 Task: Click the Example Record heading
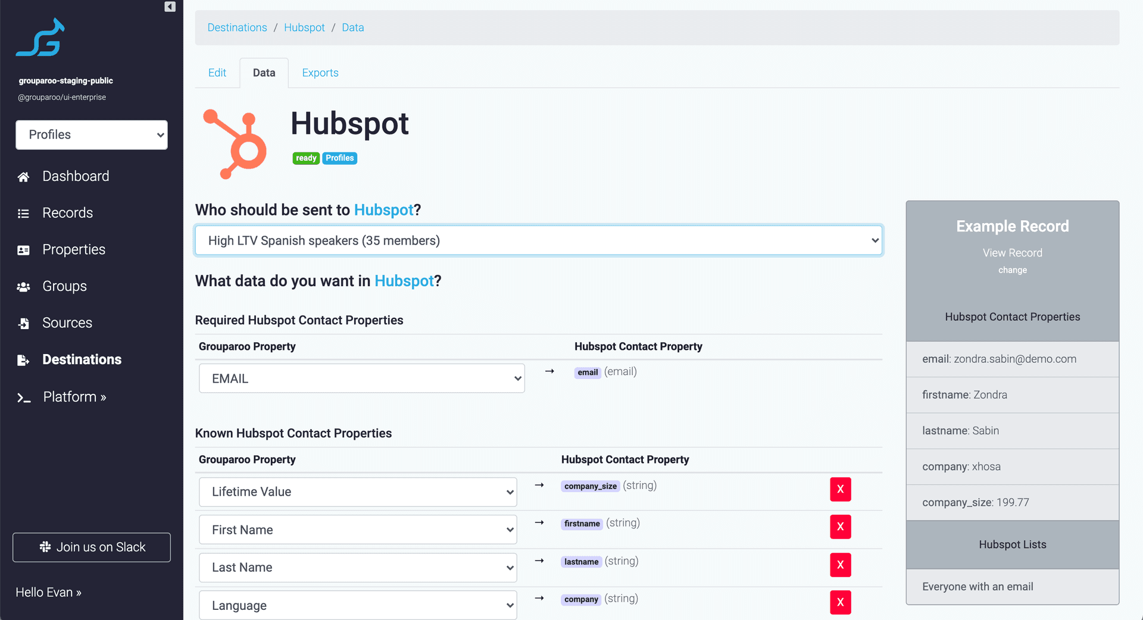(1012, 226)
